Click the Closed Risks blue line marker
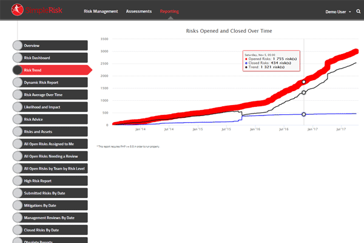The height and width of the screenshot is (243, 364). coord(304,114)
